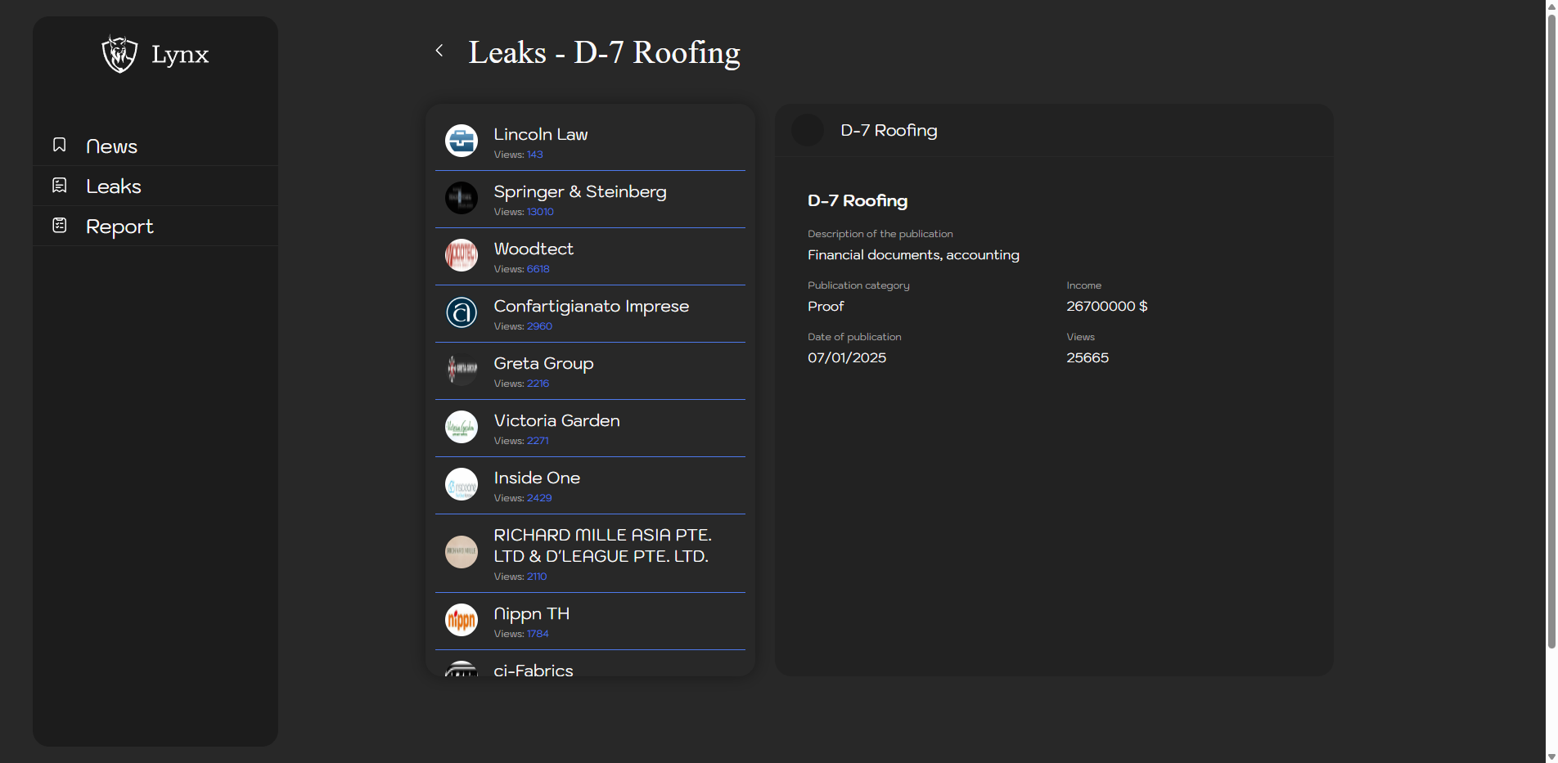Click the D-7 Roofing header avatar

click(808, 131)
